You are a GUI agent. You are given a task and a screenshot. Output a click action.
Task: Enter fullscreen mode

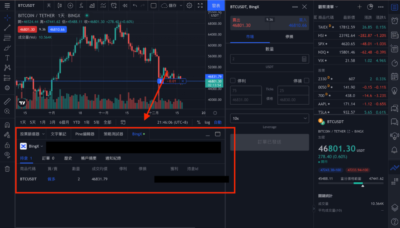(200, 6)
